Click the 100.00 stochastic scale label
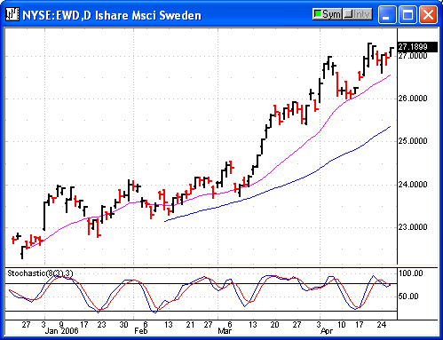Viewport: 443px width, 340px height. 411,273
